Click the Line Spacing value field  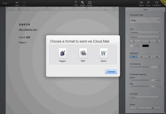(155, 67)
